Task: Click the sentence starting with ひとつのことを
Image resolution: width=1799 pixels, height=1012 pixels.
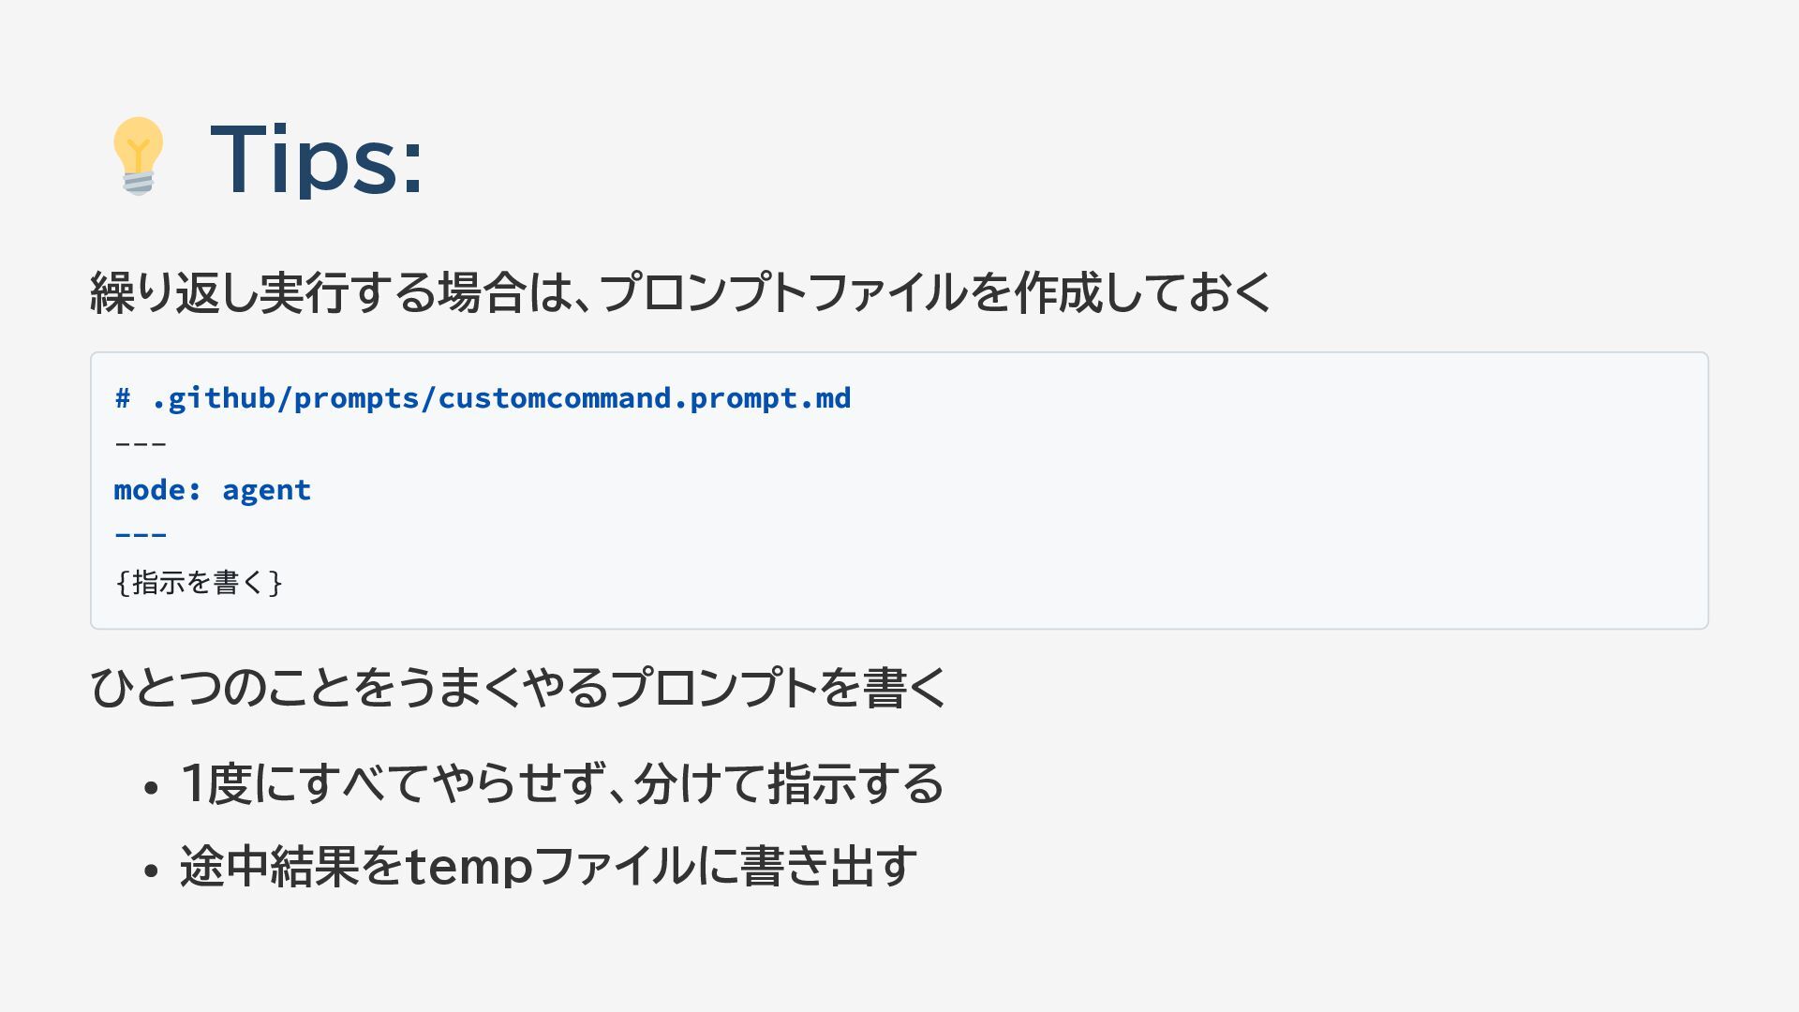Action: tap(518, 688)
